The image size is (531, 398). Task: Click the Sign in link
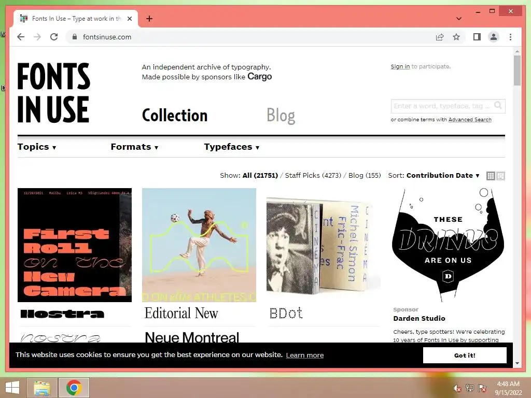click(400, 66)
